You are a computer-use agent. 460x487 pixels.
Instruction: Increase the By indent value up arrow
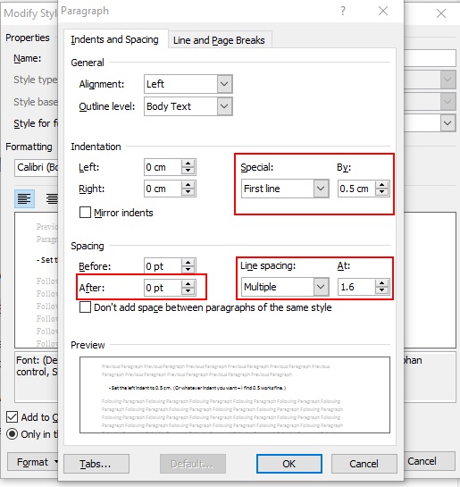point(381,185)
